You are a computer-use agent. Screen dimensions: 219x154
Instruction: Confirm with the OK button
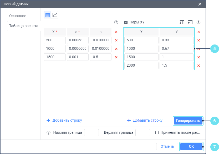191,146
